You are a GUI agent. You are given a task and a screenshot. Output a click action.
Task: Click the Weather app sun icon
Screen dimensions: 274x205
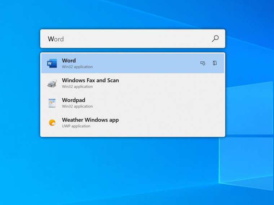[52, 123]
